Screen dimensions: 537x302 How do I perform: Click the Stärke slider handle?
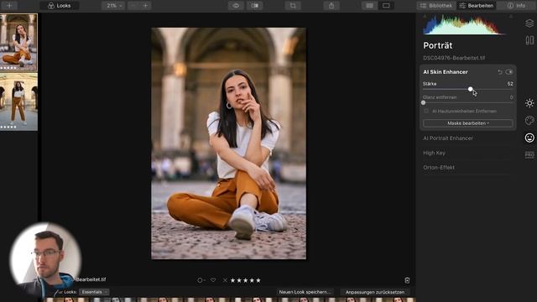pos(471,89)
